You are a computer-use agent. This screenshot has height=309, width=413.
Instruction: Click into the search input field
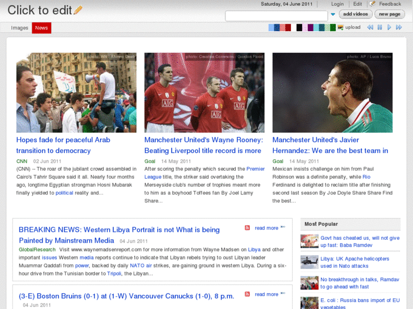click(276, 16)
